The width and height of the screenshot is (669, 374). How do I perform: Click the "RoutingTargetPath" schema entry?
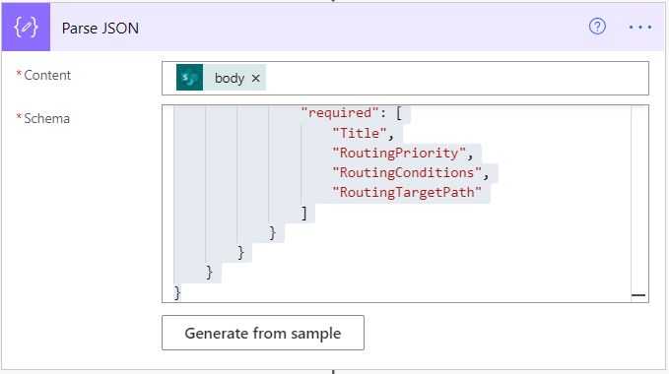click(407, 192)
